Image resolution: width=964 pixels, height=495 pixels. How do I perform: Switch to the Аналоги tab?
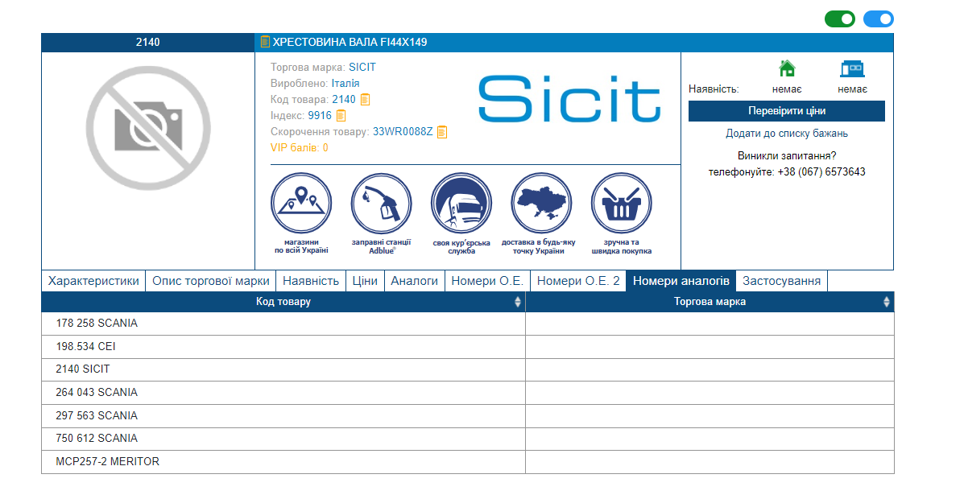(415, 281)
